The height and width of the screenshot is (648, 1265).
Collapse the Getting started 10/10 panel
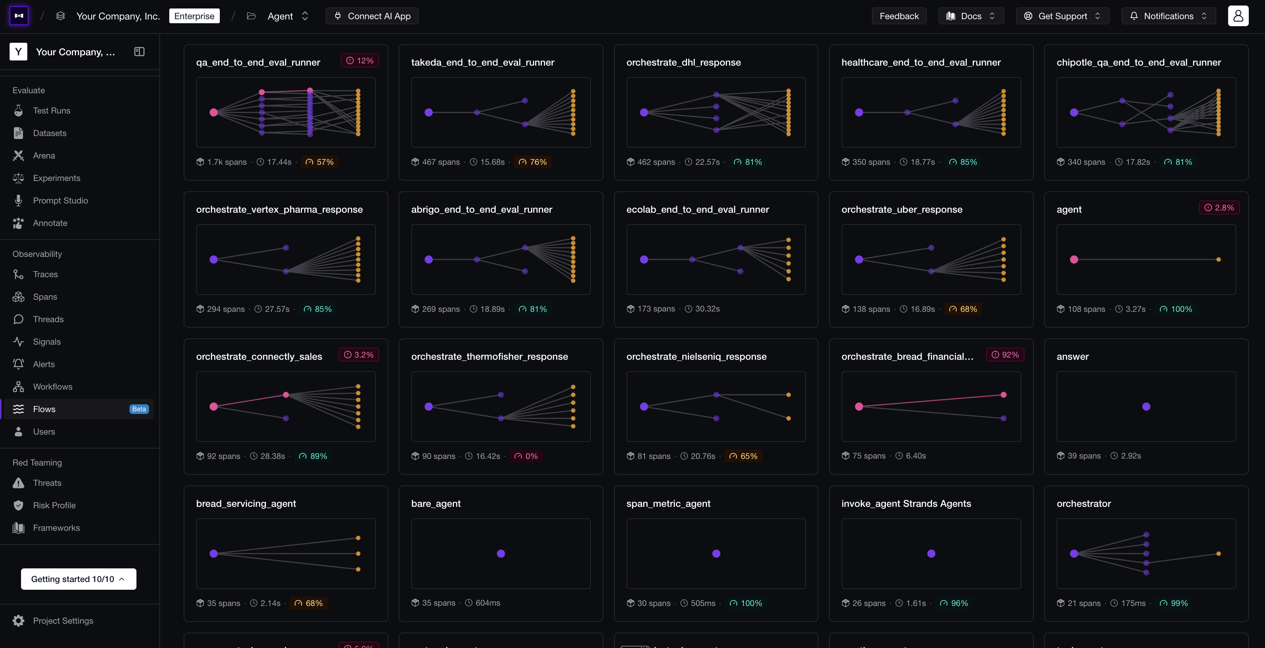pos(79,579)
